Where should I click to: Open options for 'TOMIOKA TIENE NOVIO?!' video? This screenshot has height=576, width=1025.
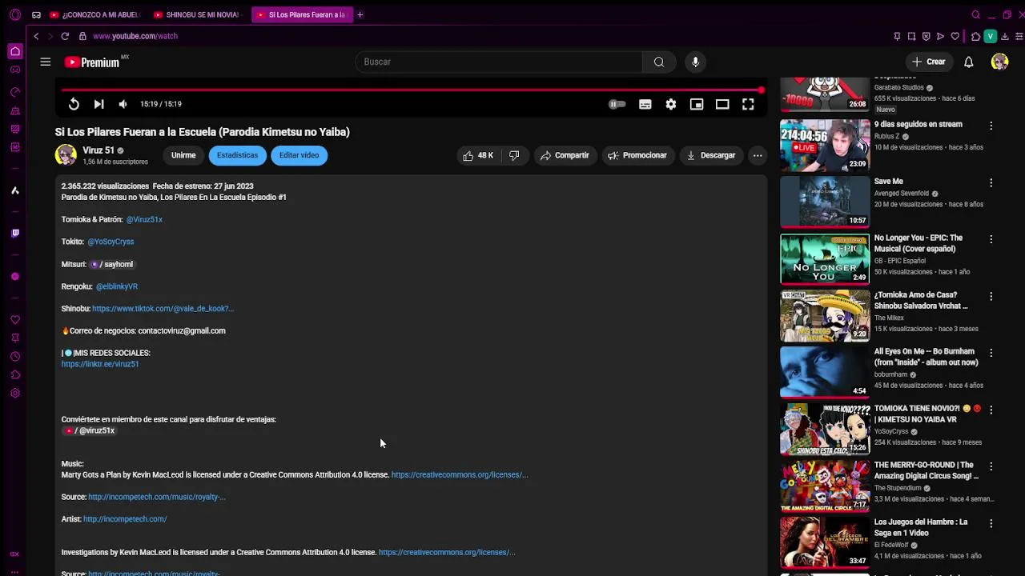pos(991,410)
